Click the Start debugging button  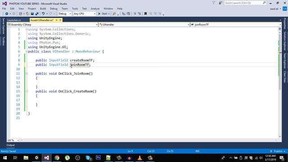pos(103,14)
